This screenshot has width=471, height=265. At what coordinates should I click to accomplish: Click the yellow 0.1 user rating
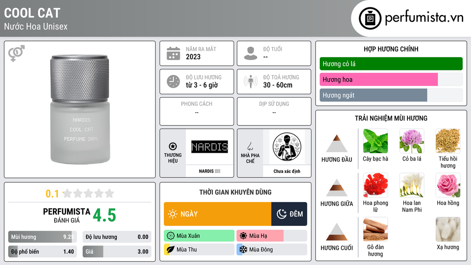[x=52, y=194]
